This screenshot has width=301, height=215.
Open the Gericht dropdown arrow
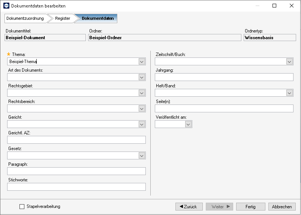(142, 124)
